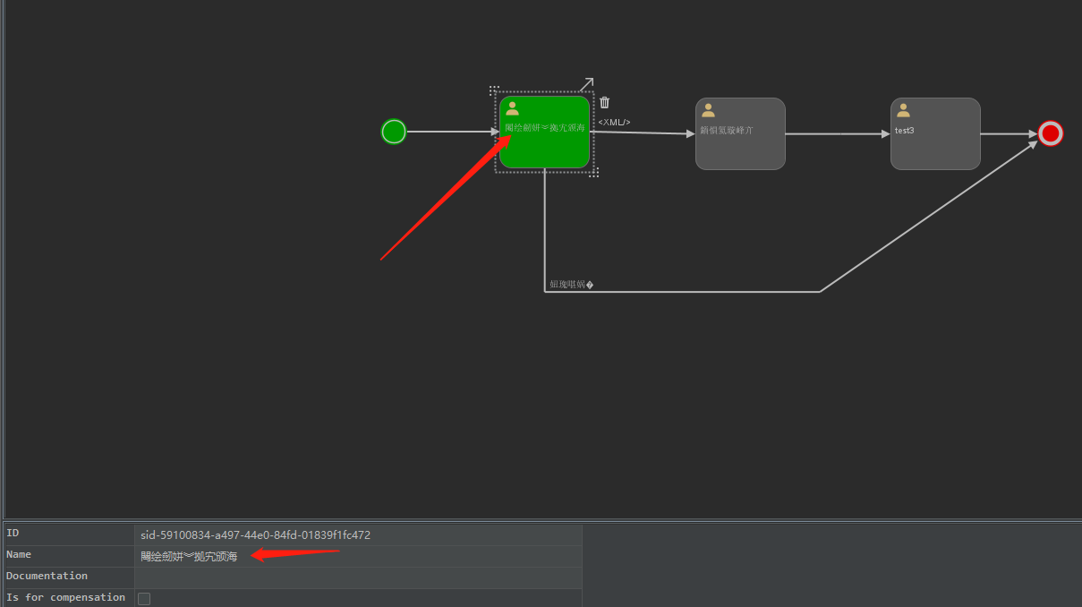Select the red end event circle
1082x607 pixels.
(x=1049, y=133)
